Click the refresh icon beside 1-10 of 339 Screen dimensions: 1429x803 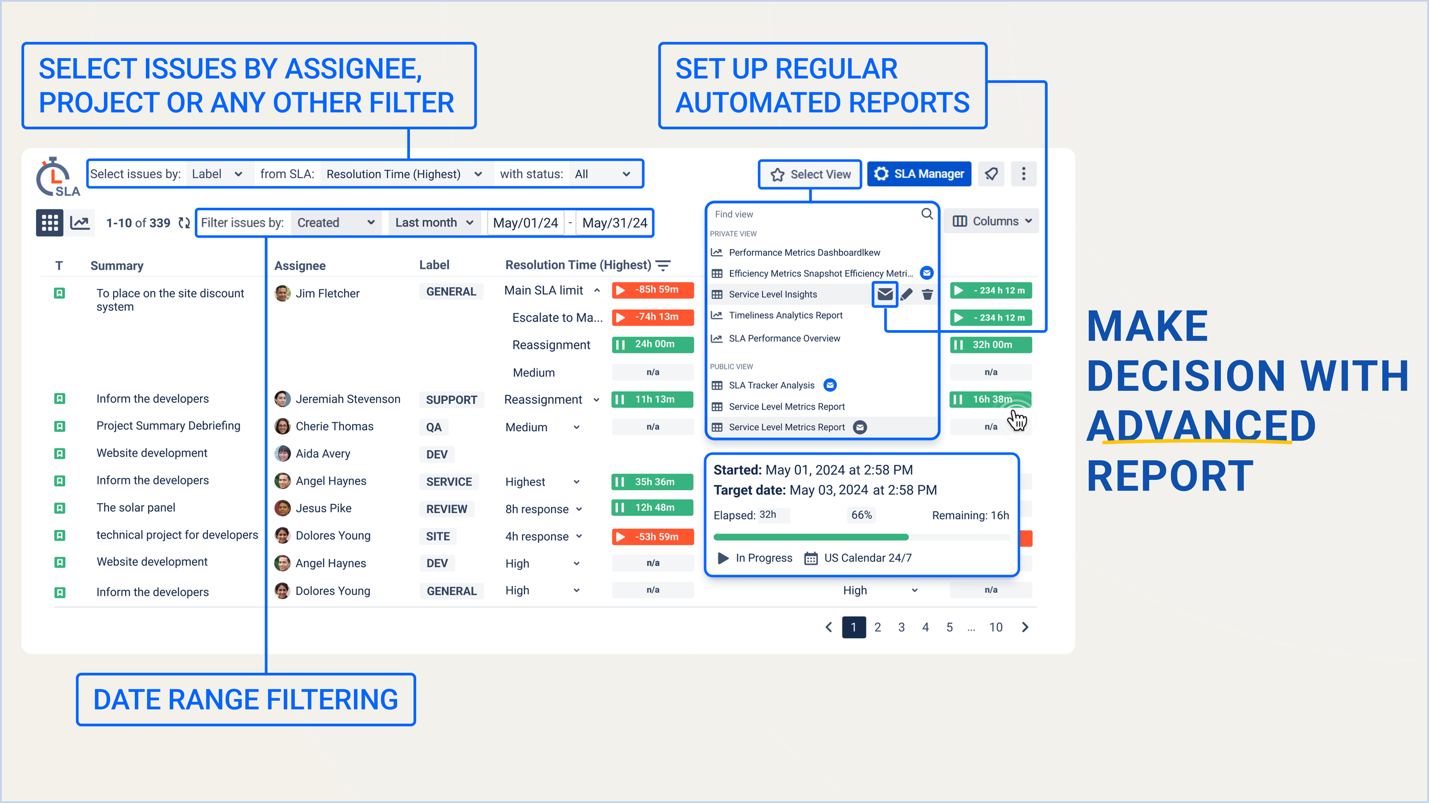(184, 223)
